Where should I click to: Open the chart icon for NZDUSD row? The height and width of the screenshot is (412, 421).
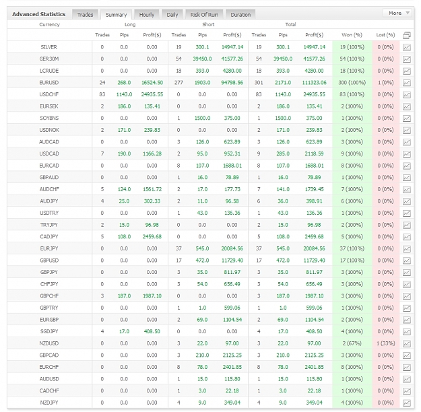pos(406,343)
